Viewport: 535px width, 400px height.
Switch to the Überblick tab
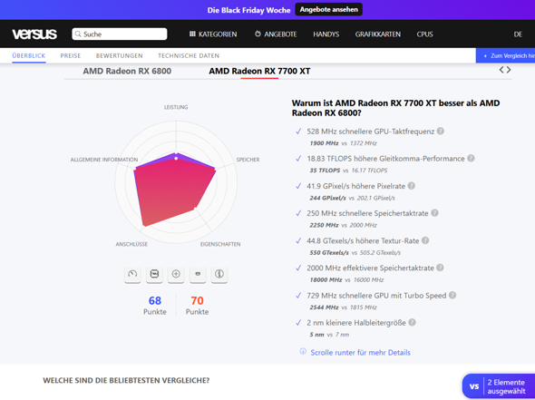click(x=29, y=55)
